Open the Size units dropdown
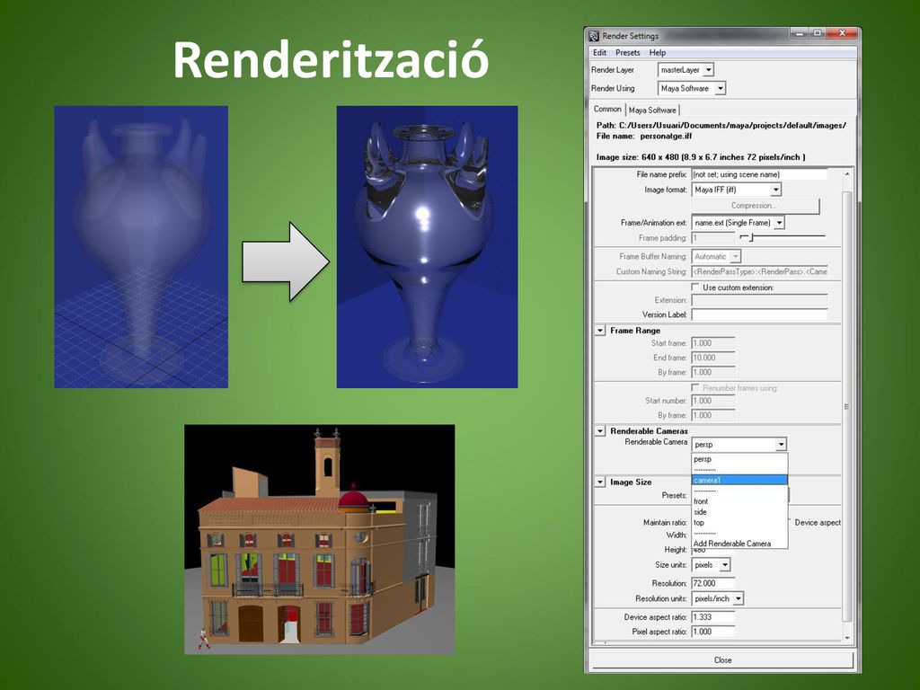 [712, 565]
